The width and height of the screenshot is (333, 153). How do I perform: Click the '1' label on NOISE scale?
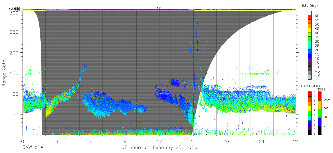pyautogui.click(x=323, y=134)
